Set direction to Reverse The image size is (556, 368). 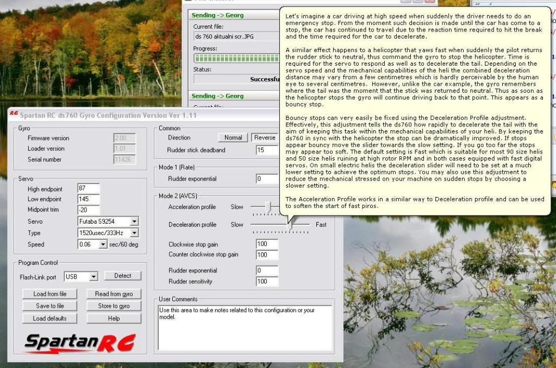click(264, 138)
